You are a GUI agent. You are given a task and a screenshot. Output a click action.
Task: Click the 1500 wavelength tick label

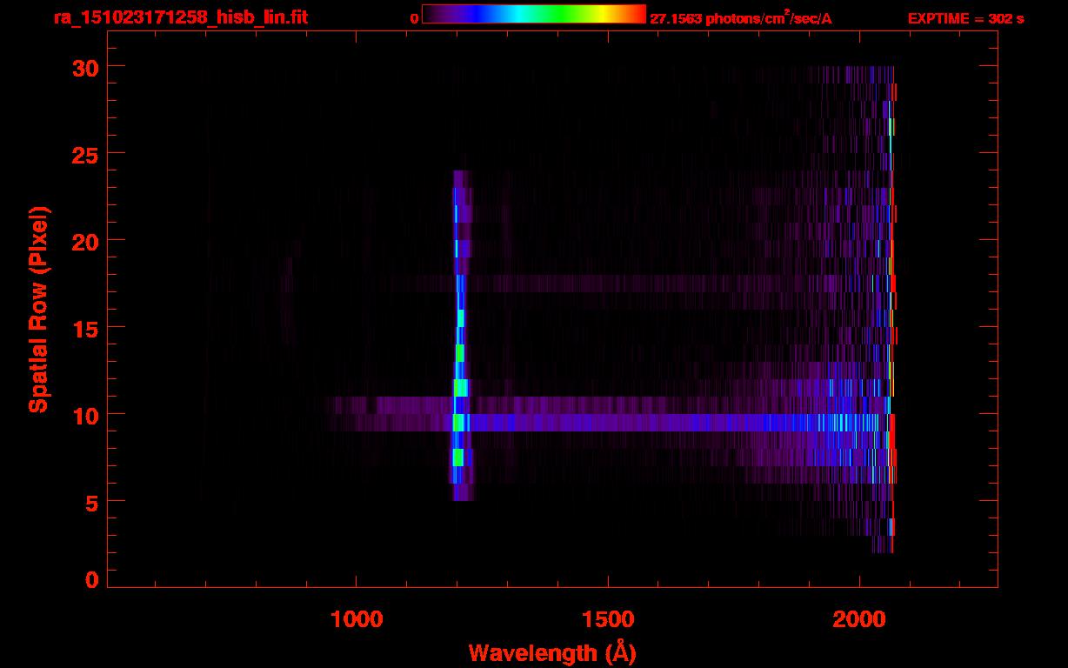click(x=608, y=618)
